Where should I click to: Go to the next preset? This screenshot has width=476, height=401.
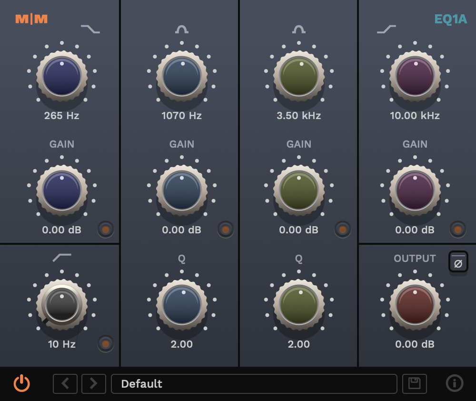pos(94,384)
